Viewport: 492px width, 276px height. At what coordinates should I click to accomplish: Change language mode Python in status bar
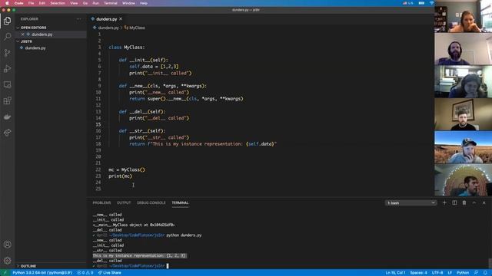(x=463, y=273)
